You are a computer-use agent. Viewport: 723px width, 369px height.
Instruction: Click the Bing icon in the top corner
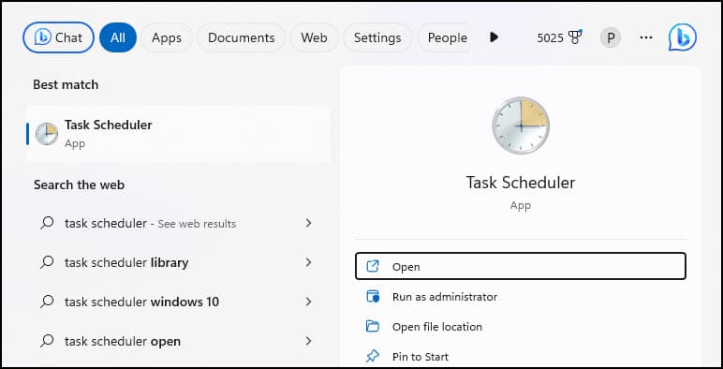pos(682,37)
